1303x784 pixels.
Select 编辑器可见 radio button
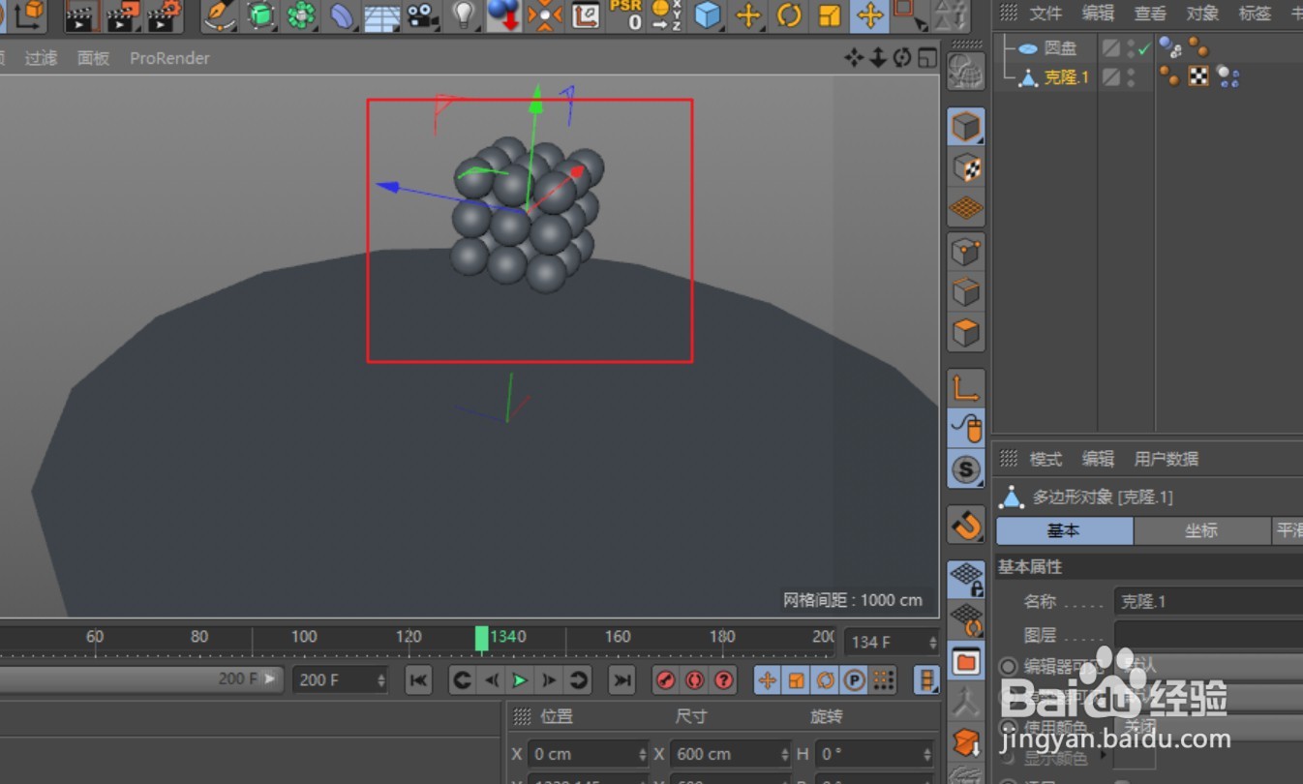point(1009,666)
